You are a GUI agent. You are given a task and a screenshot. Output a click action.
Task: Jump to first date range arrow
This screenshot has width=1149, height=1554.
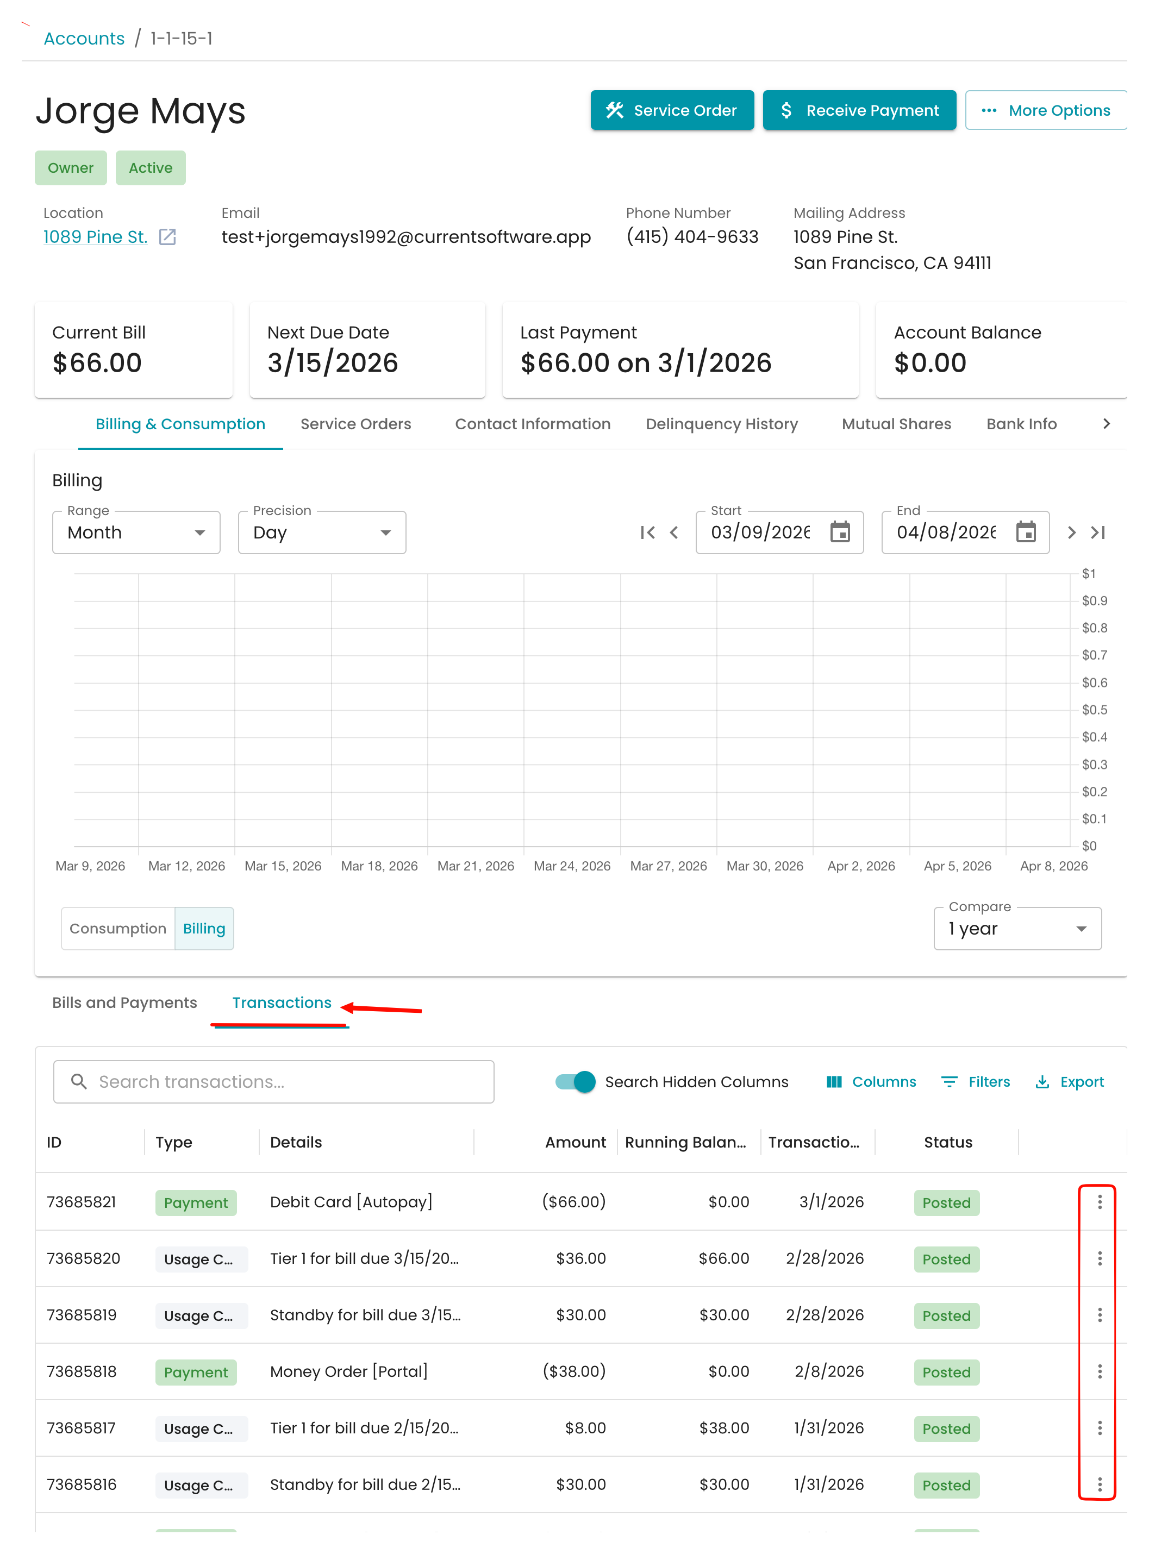click(x=647, y=532)
